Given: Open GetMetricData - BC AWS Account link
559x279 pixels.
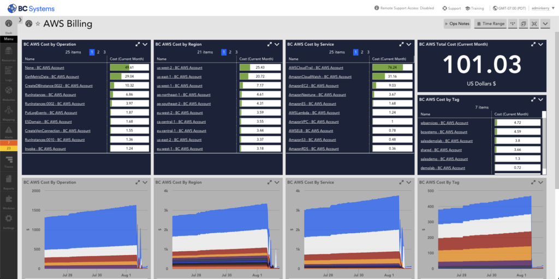Looking at the screenshot, I should pyautogui.click(x=52, y=76).
